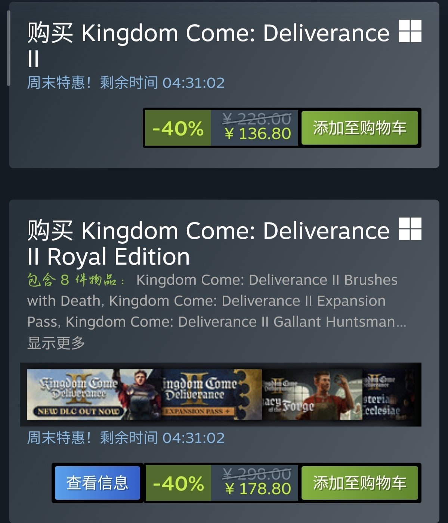This screenshot has width=448, height=523.
Task: Open the Legacy of the Forge thumbnail
Action: click(x=312, y=394)
